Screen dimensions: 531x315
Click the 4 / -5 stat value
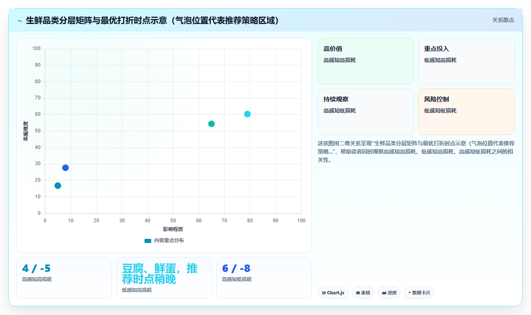36,269
